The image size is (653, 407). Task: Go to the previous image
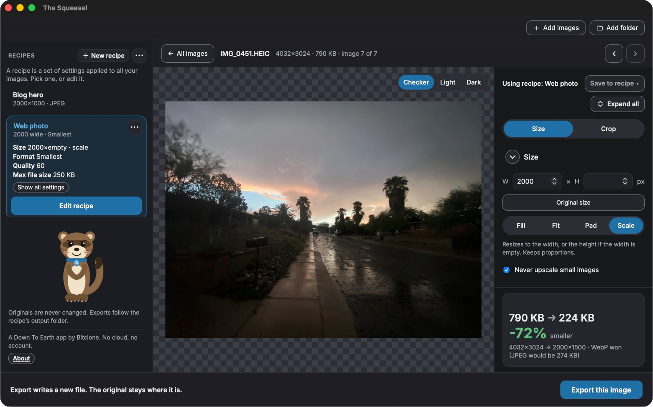(x=614, y=54)
